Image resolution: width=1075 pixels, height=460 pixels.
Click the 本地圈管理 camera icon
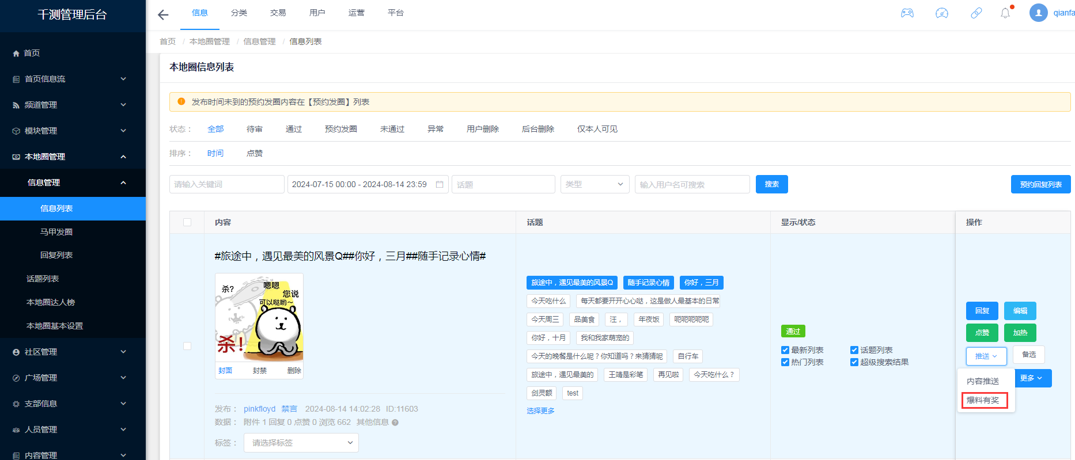(x=16, y=157)
